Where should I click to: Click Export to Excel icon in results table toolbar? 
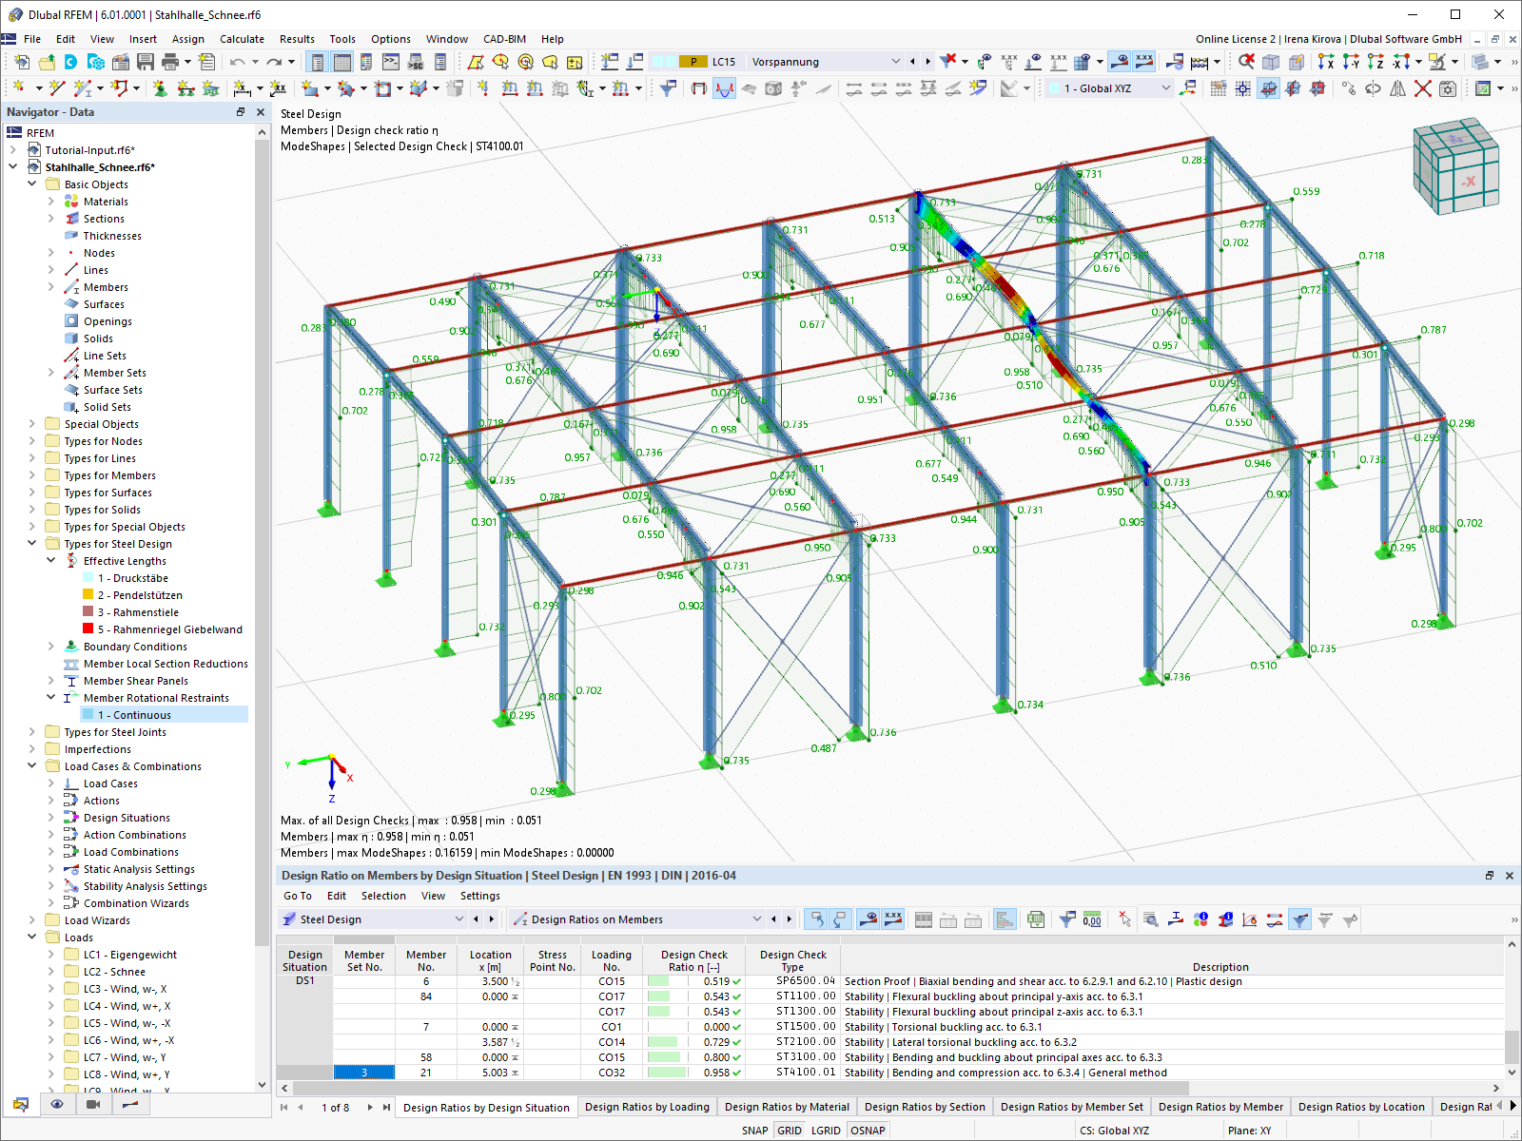point(1036,919)
